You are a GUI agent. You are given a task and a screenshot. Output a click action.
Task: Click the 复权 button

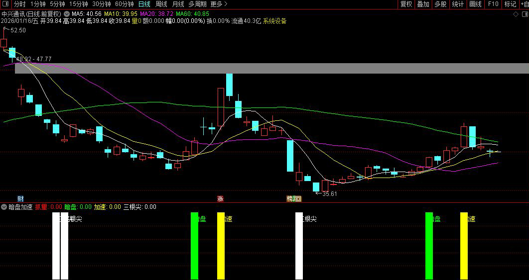(x=406, y=4)
